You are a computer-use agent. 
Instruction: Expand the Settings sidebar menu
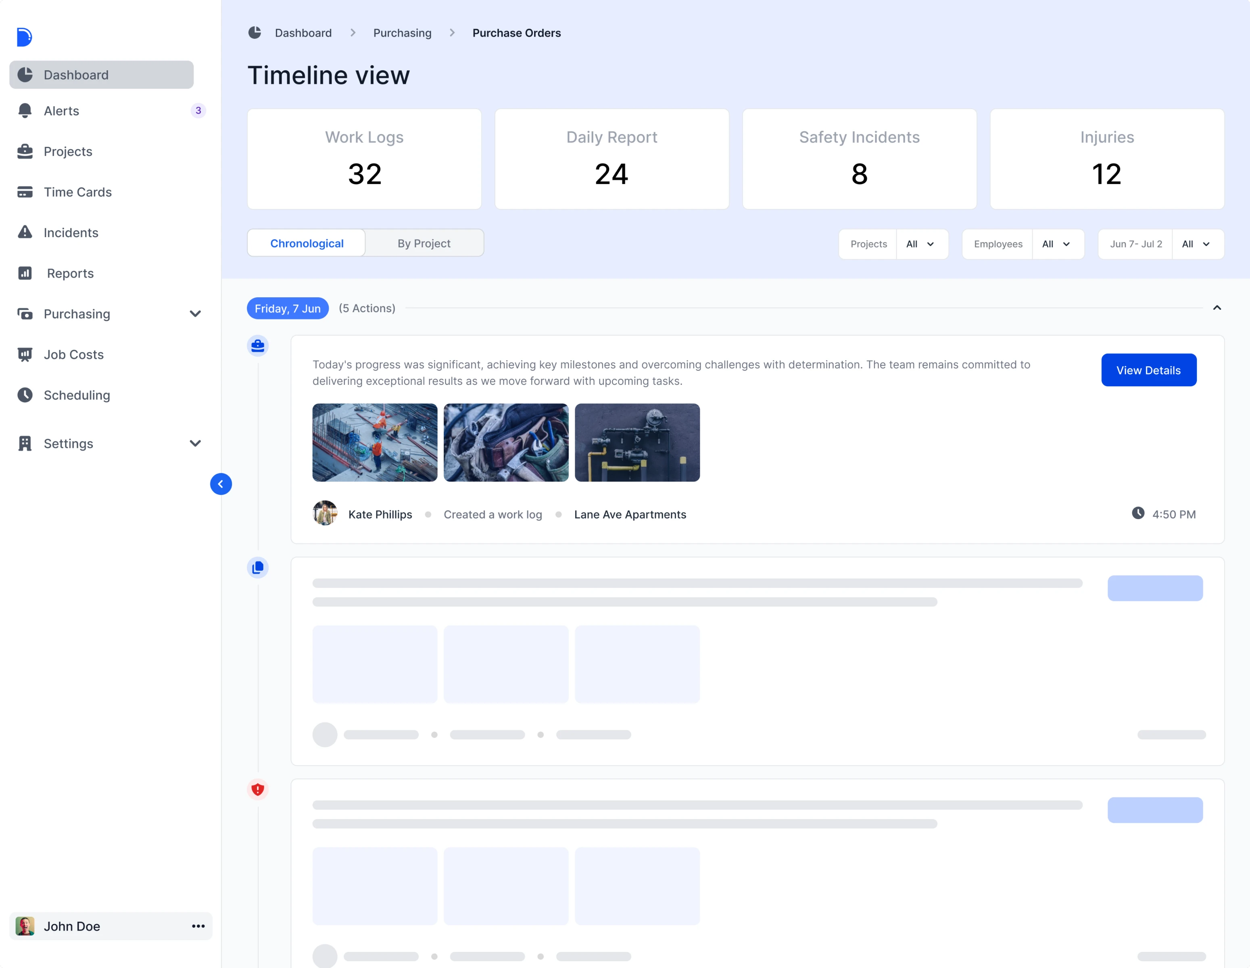point(195,443)
